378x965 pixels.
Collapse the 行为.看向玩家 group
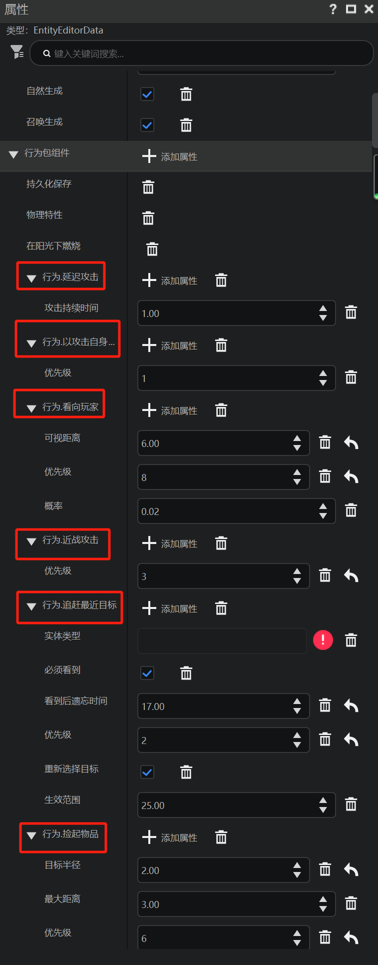pyautogui.click(x=31, y=408)
